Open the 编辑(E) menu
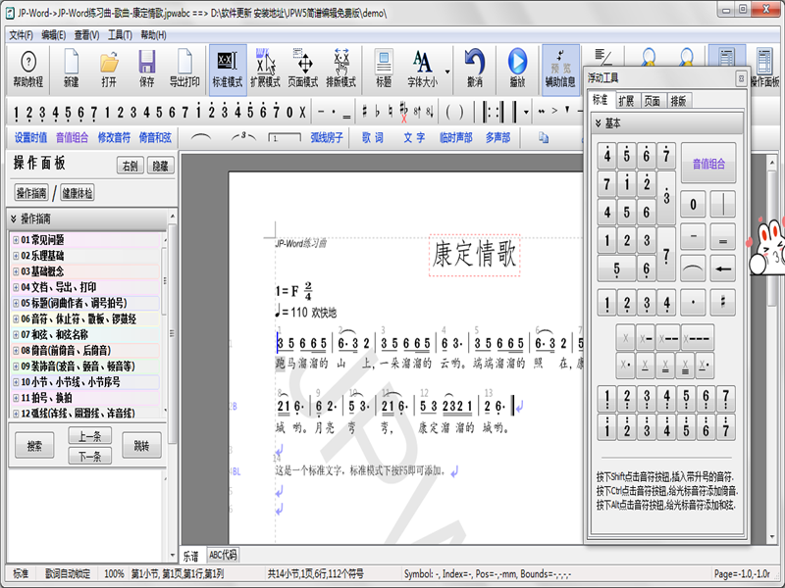This screenshot has width=785, height=588. pyautogui.click(x=54, y=35)
